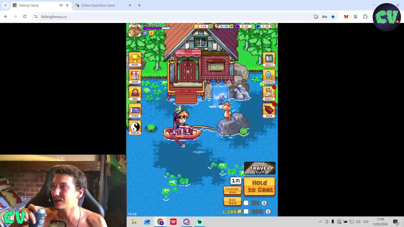Image resolution: width=404 pixels, height=227 pixels.
Task: Click the 1m cast distance label
Action: [236, 181]
